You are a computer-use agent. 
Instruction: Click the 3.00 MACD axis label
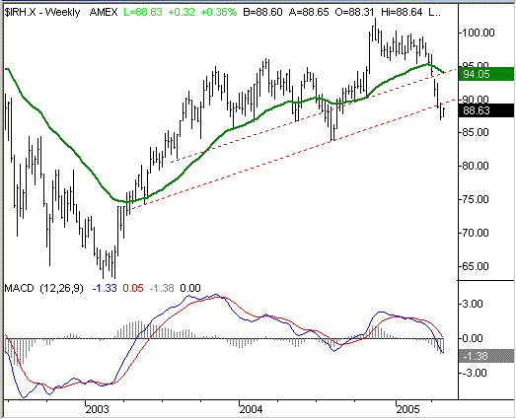pyautogui.click(x=473, y=304)
